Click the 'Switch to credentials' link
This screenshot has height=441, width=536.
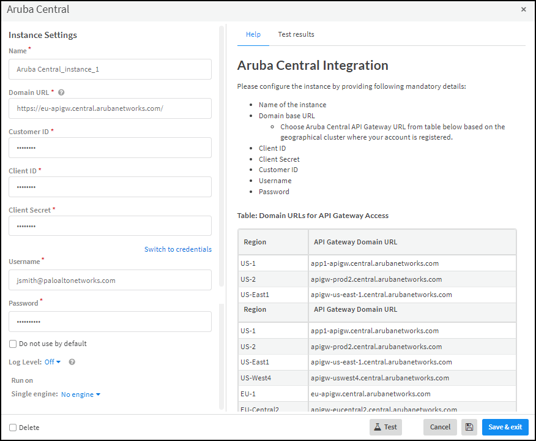tap(177, 249)
